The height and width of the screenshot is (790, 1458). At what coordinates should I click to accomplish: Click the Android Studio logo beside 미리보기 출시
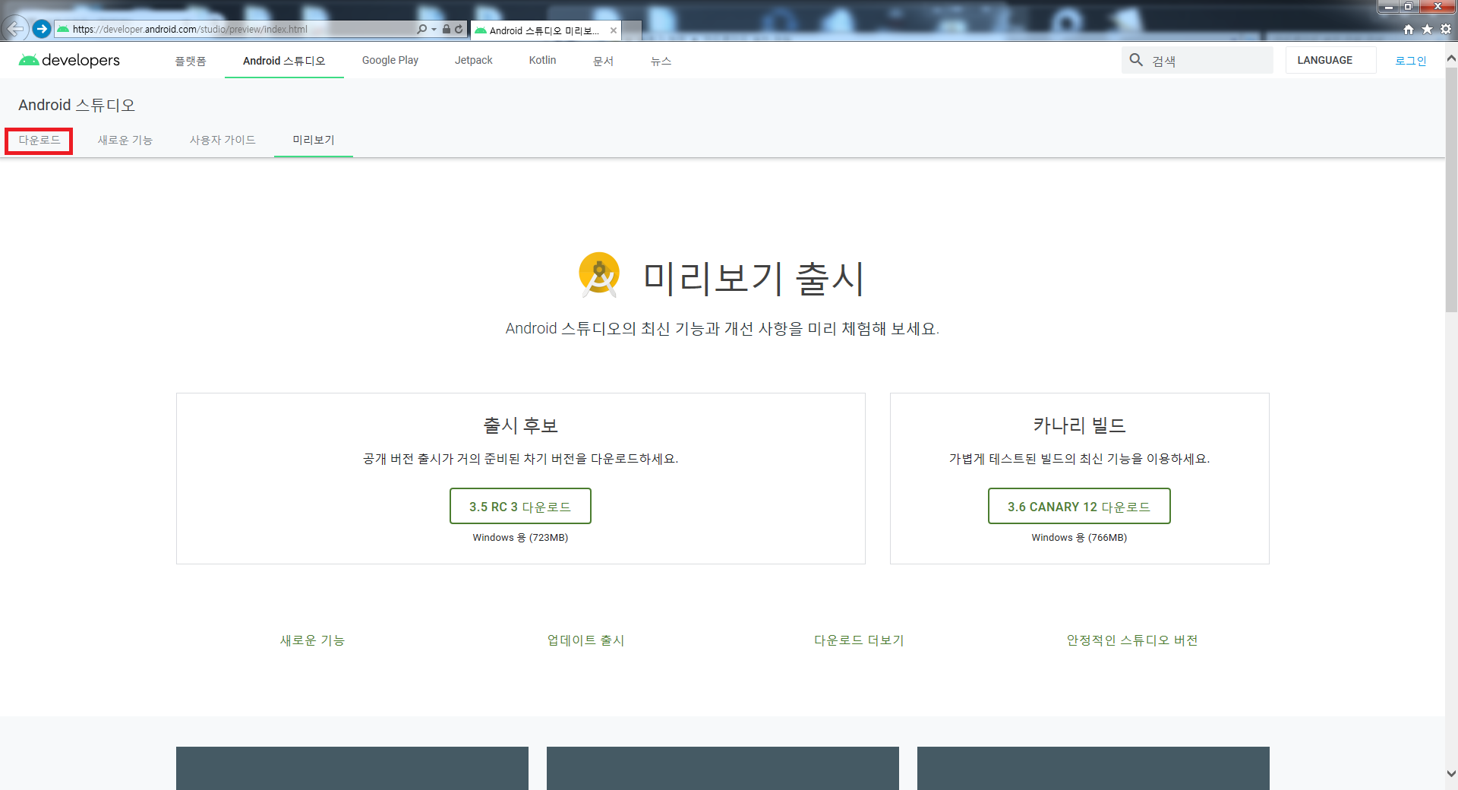pyautogui.click(x=599, y=274)
